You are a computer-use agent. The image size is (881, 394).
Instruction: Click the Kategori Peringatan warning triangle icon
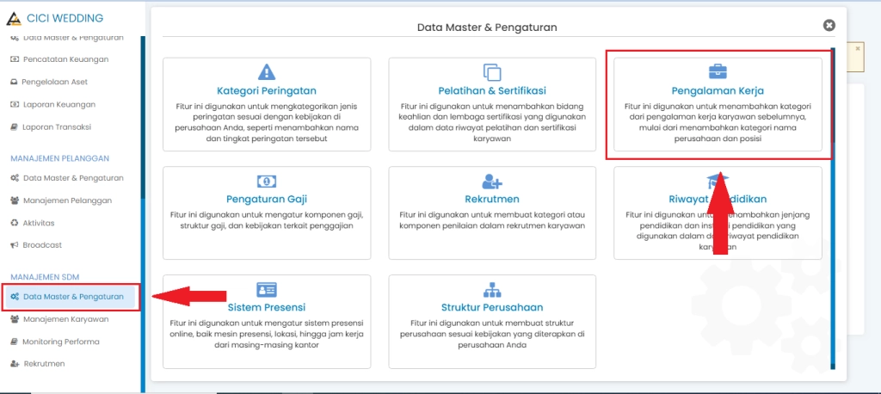267,72
